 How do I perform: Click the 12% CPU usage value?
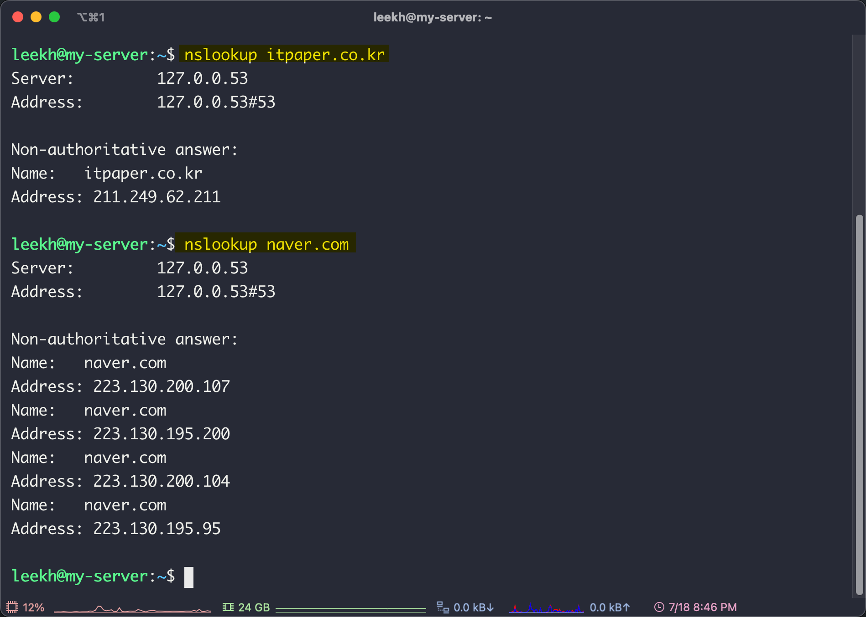click(33, 607)
